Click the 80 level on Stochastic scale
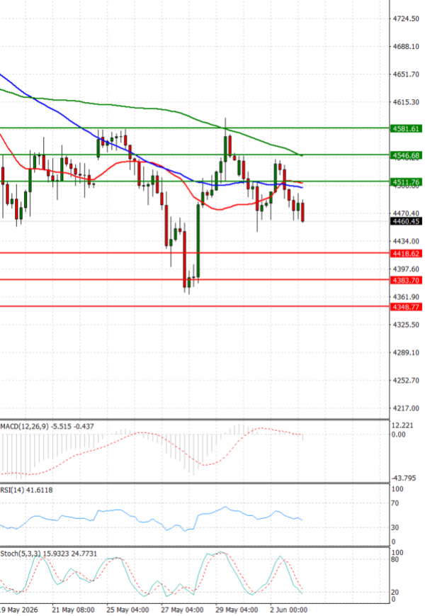The height and width of the screenshot is (616, 425). coord(395,559)
